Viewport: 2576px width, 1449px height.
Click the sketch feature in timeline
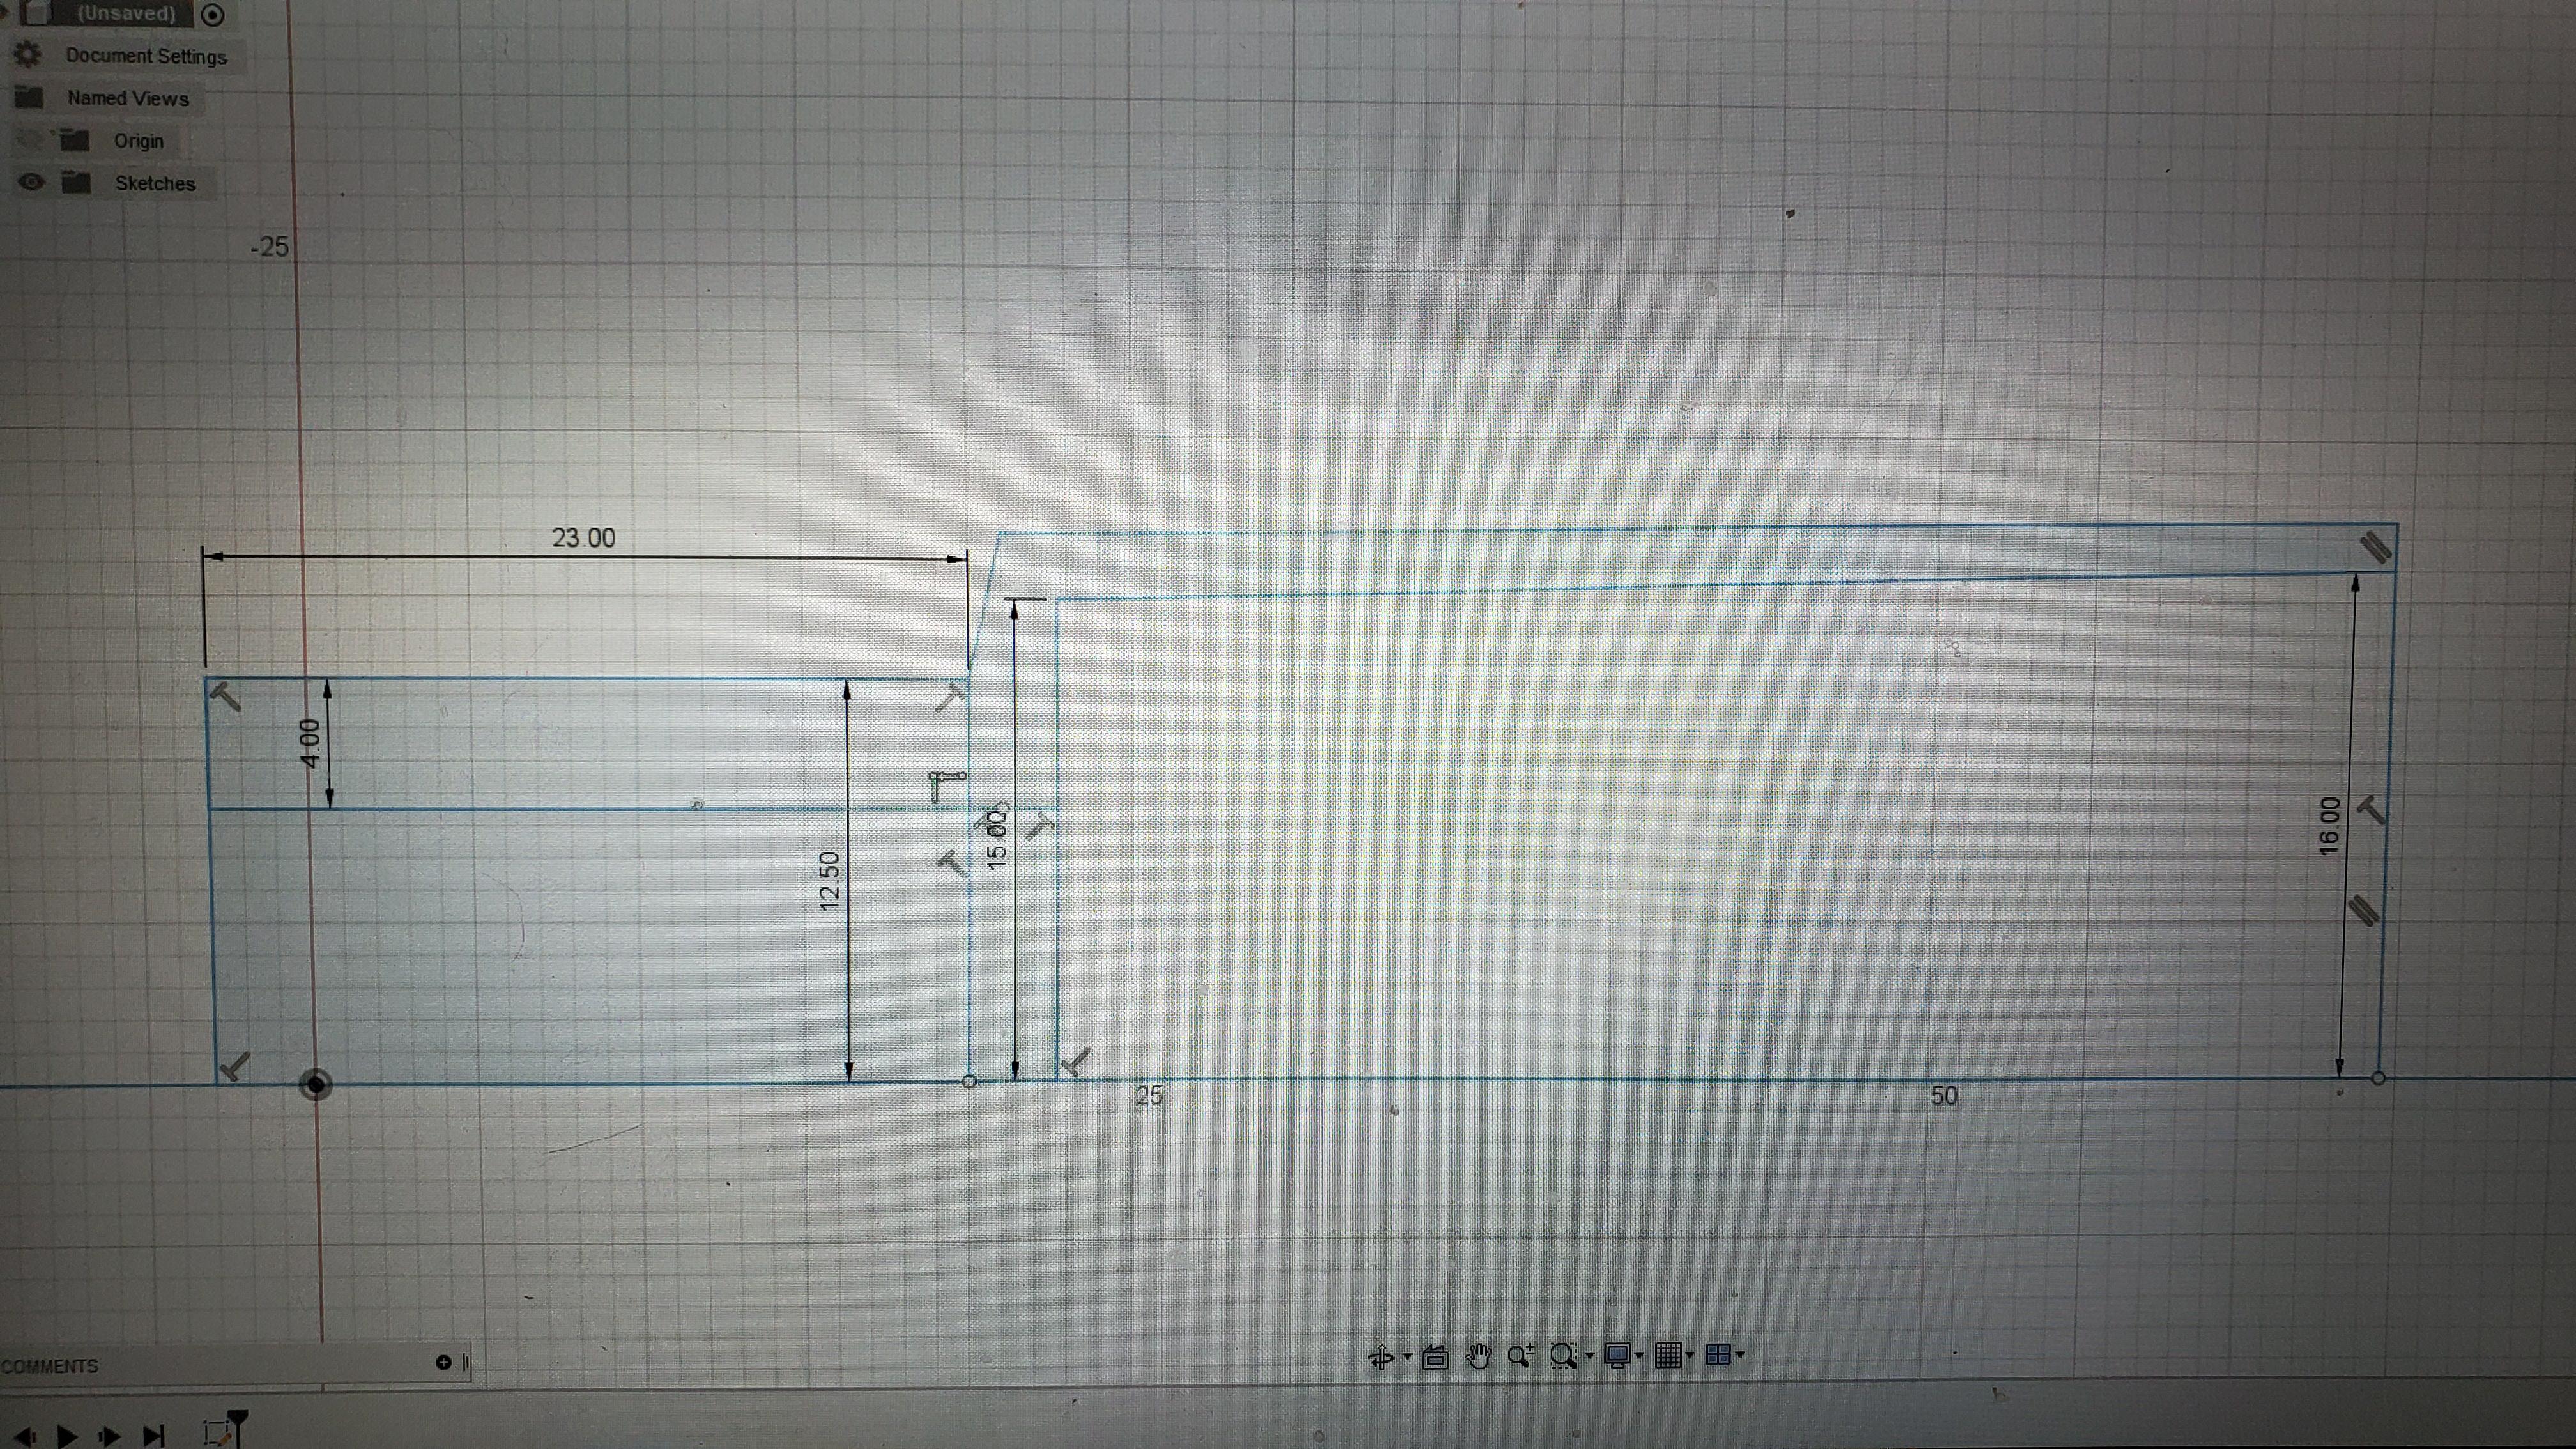216,1432
